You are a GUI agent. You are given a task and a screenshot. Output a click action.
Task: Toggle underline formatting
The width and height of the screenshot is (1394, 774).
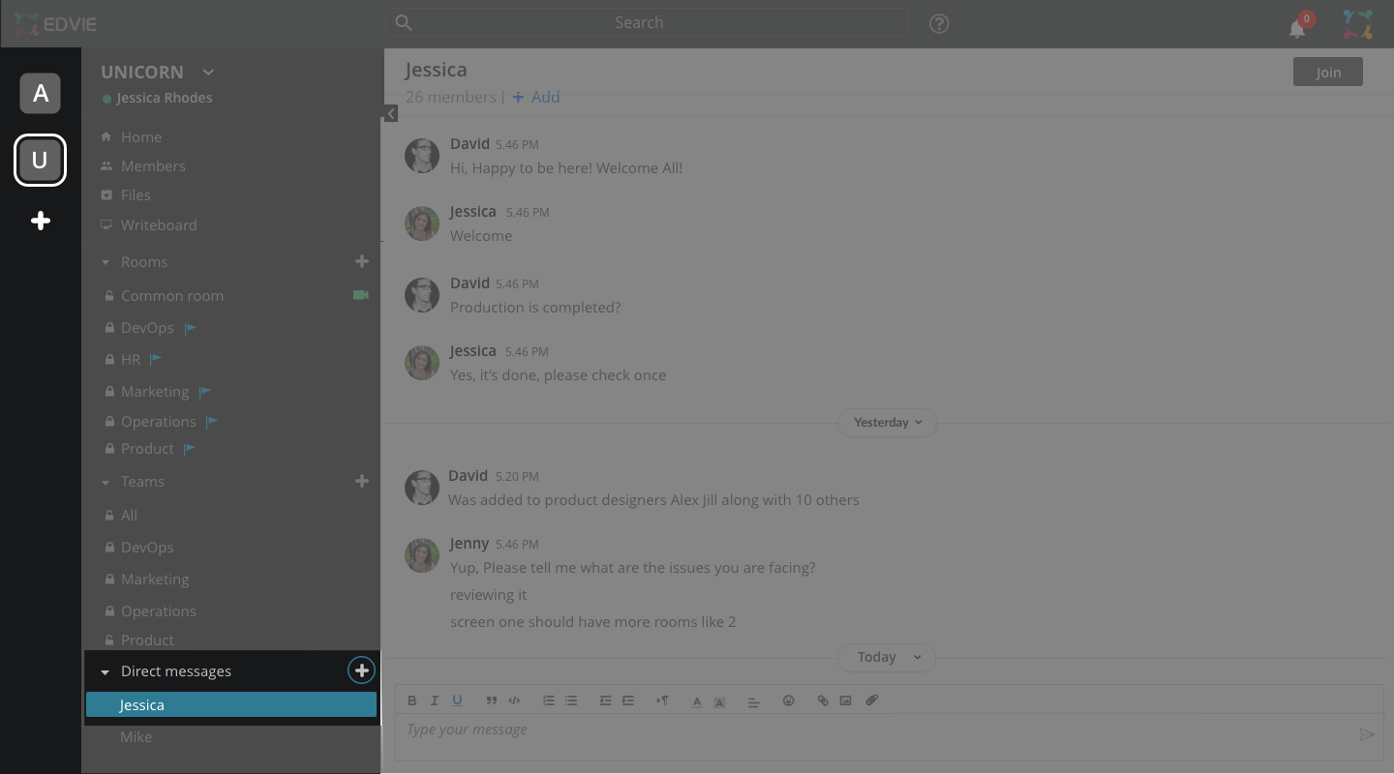pos(457,700)
